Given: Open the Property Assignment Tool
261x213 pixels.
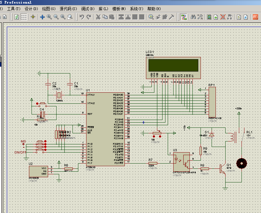Looking at the screenshot, I should click(x=200, y=17).
